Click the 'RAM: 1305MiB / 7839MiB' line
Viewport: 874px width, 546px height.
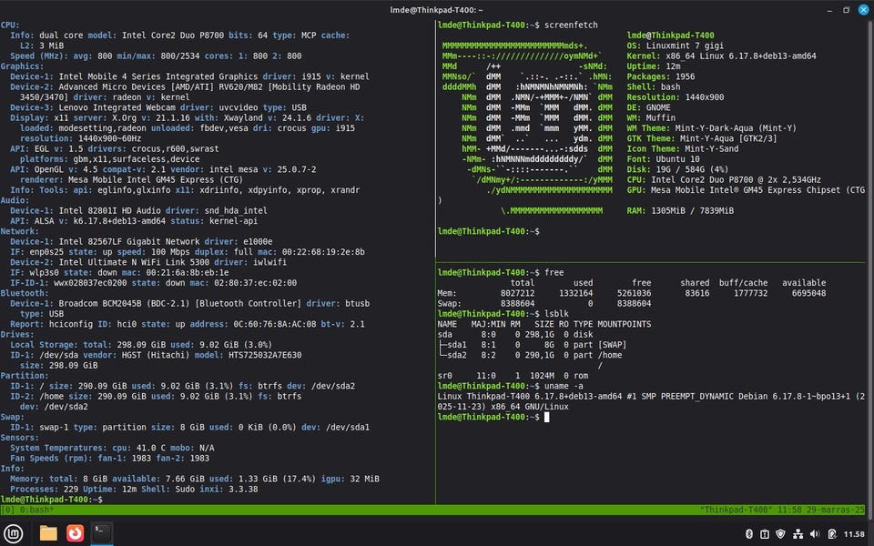(680, 210)
